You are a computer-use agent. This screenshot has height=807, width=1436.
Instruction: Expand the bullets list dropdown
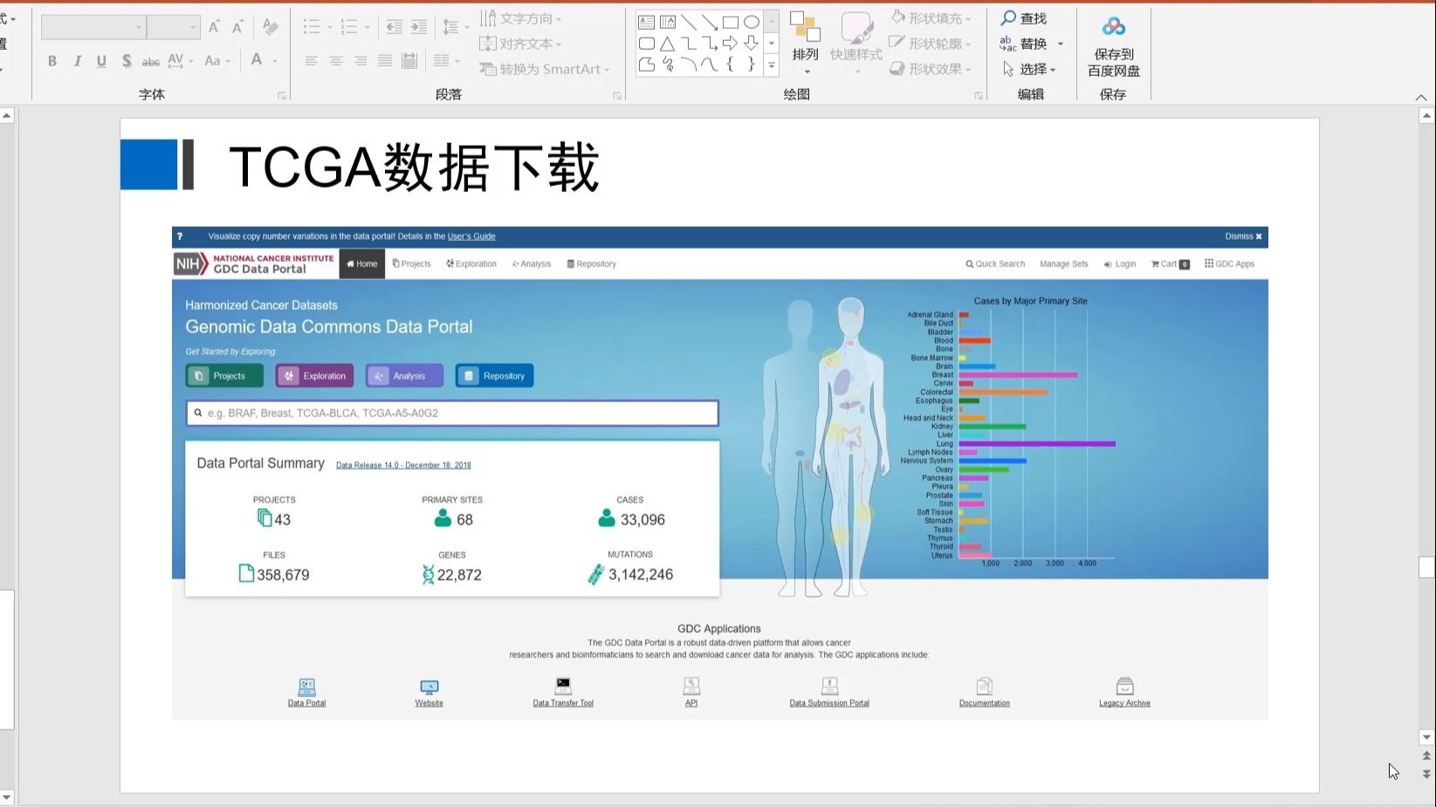[x=329, y=27]
